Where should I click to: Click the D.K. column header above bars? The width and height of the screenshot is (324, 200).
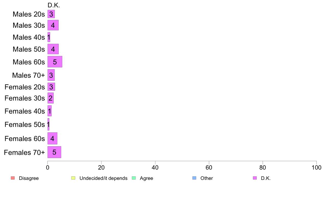[54, 5]
